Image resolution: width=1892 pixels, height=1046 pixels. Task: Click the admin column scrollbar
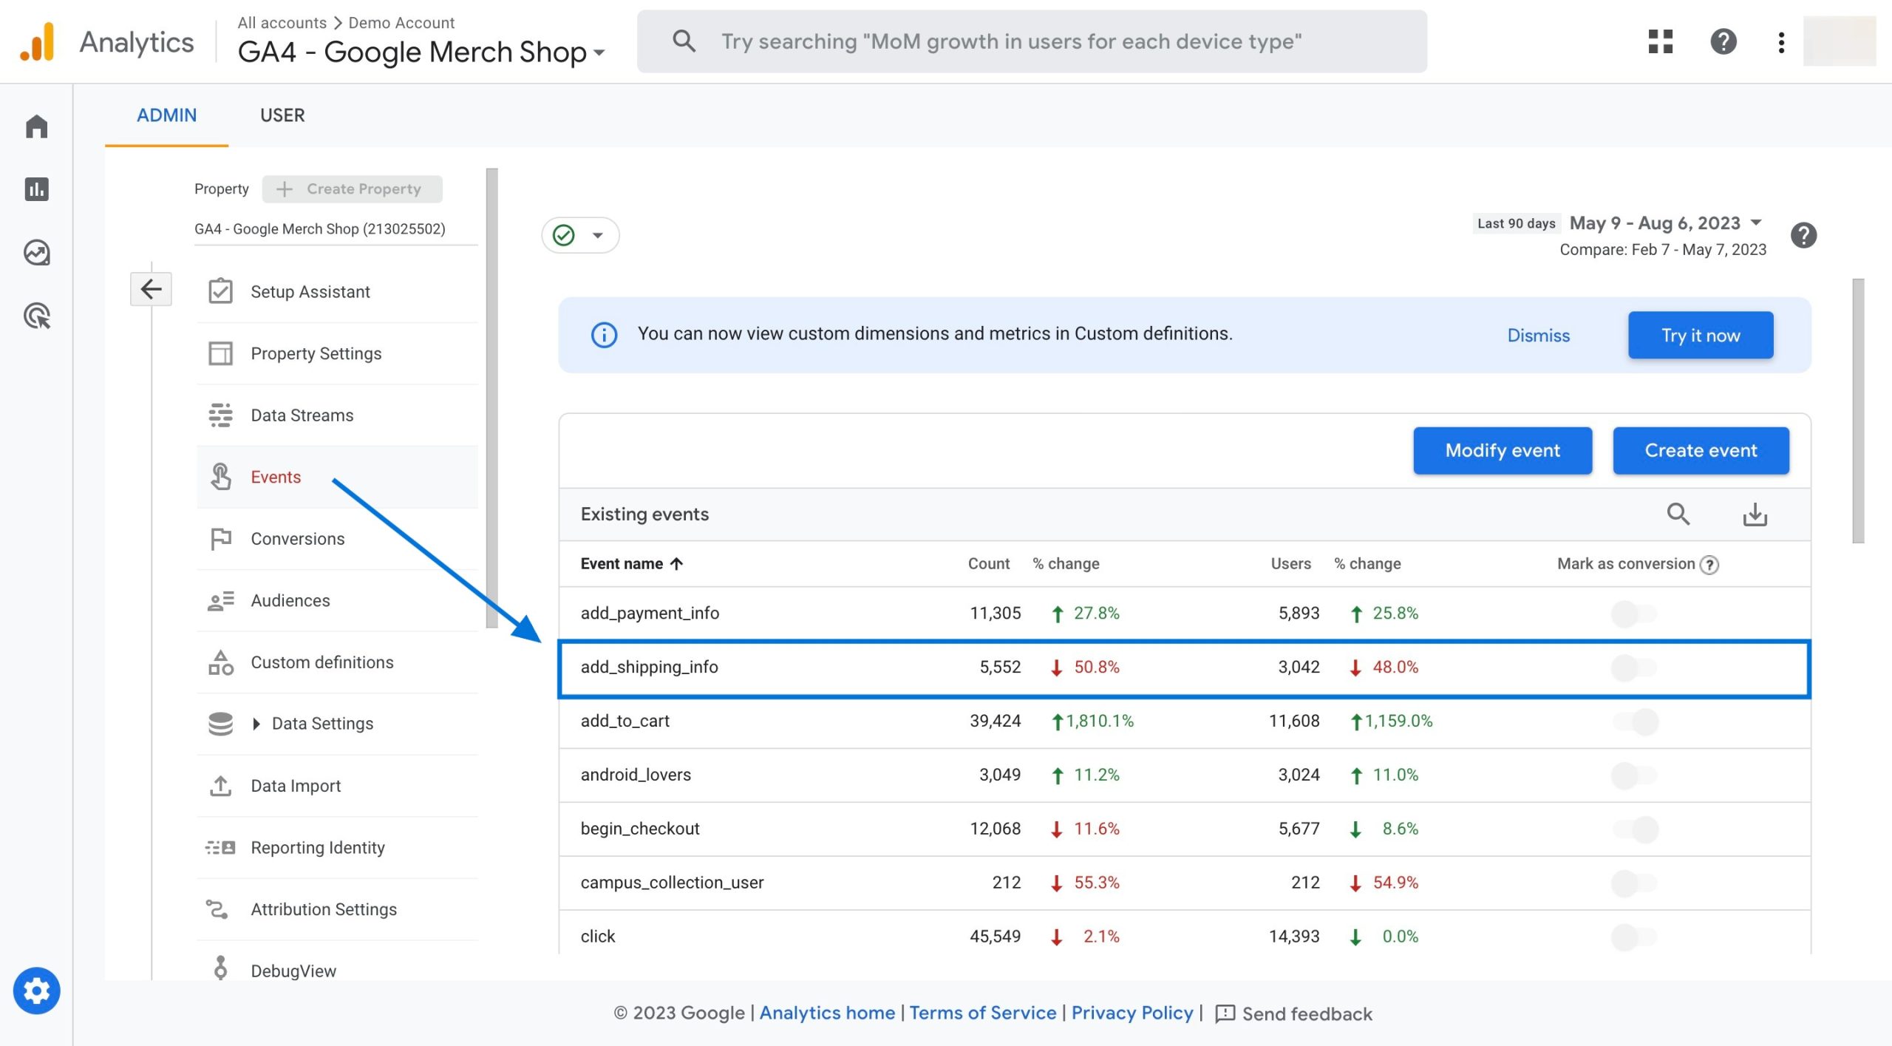point(491,398)
